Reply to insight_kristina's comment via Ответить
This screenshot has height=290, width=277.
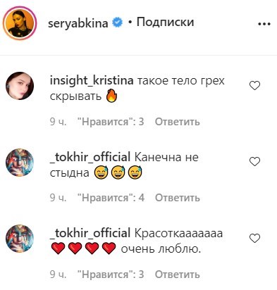click(x=178, y=122)
